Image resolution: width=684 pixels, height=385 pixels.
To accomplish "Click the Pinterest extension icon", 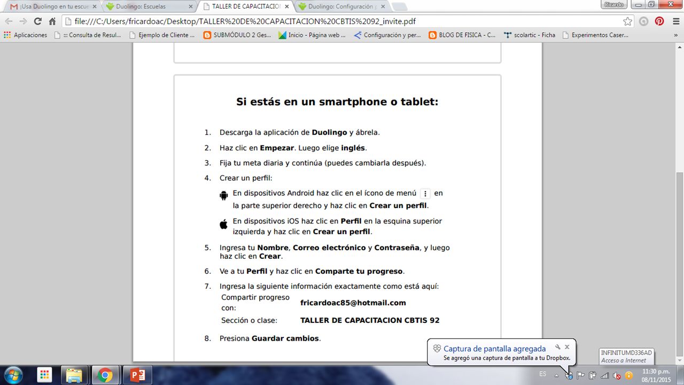I will point(659,21).
